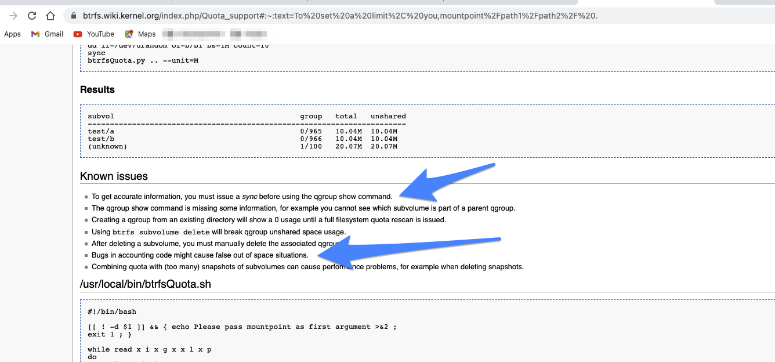Open the Maps bookmark
The height and width of the screenshot is (362, 775).
pos(140,34)
